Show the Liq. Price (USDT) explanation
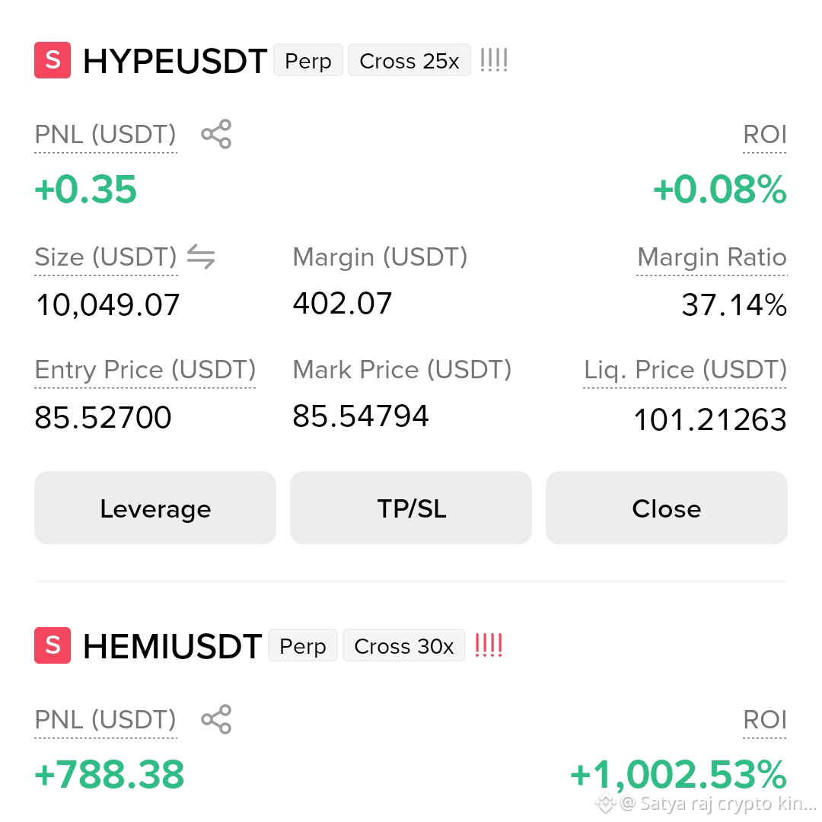The width and height of the screenshot is (822, 822). (685, 370)
